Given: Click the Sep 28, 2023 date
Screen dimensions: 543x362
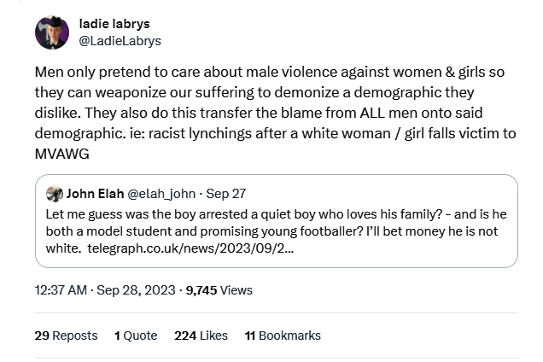Looking at the screenshot, I should 134,290.
